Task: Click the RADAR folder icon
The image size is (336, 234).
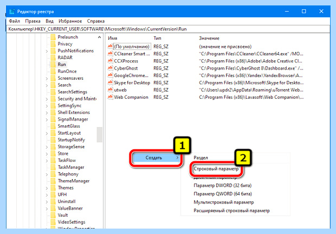Action: (x=53, y=58)
